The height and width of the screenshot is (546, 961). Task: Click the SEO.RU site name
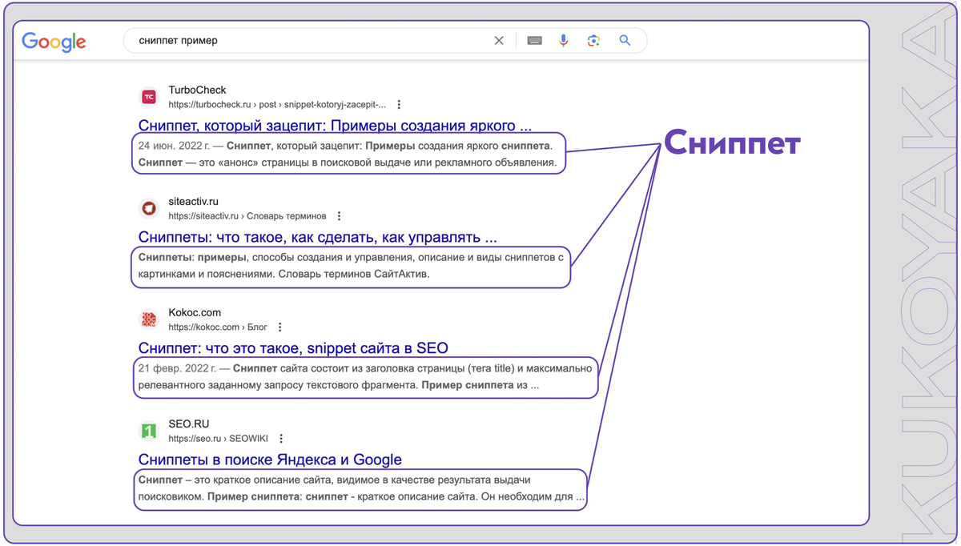(188, 424)
